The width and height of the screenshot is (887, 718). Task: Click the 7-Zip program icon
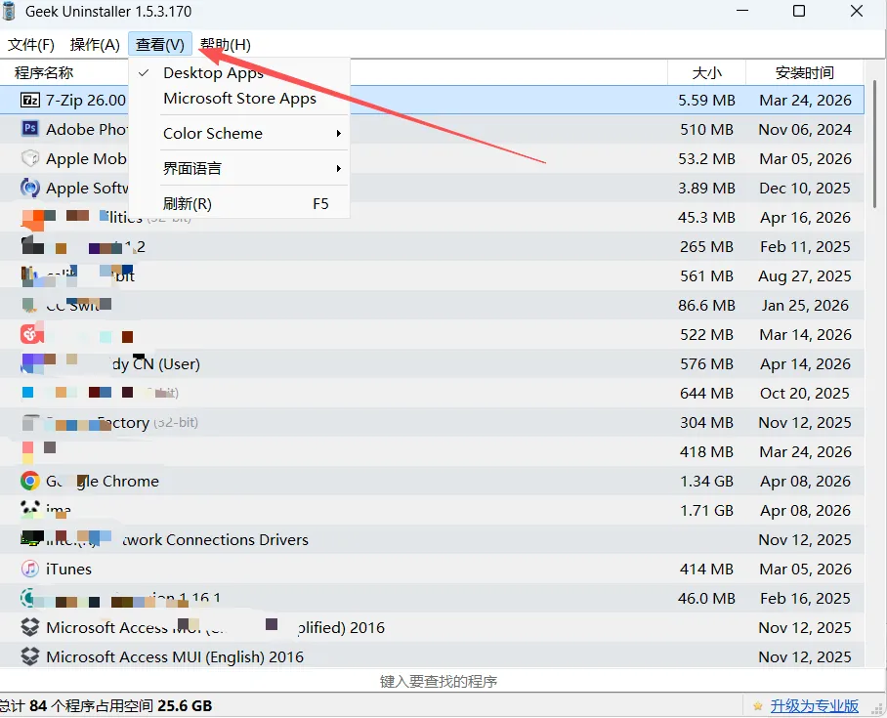coord(30,101)
